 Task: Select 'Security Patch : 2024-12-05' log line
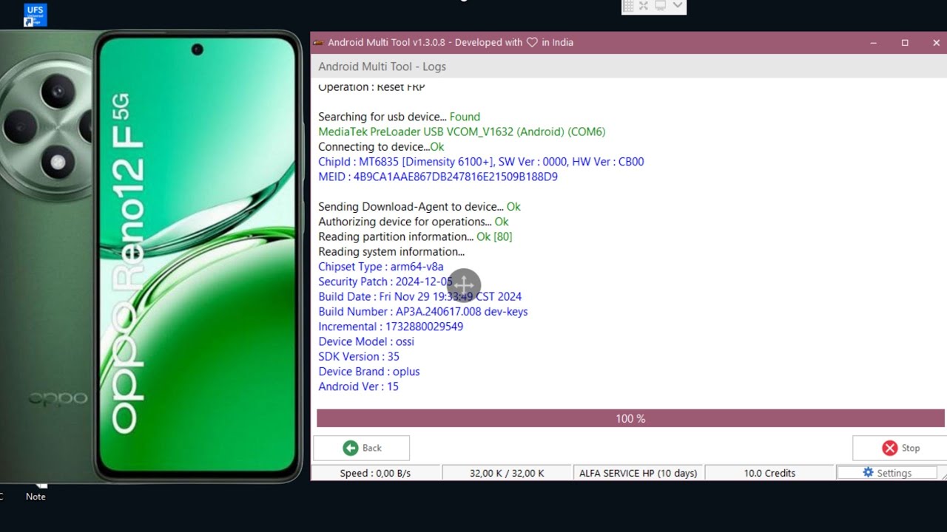click(385, 282)
